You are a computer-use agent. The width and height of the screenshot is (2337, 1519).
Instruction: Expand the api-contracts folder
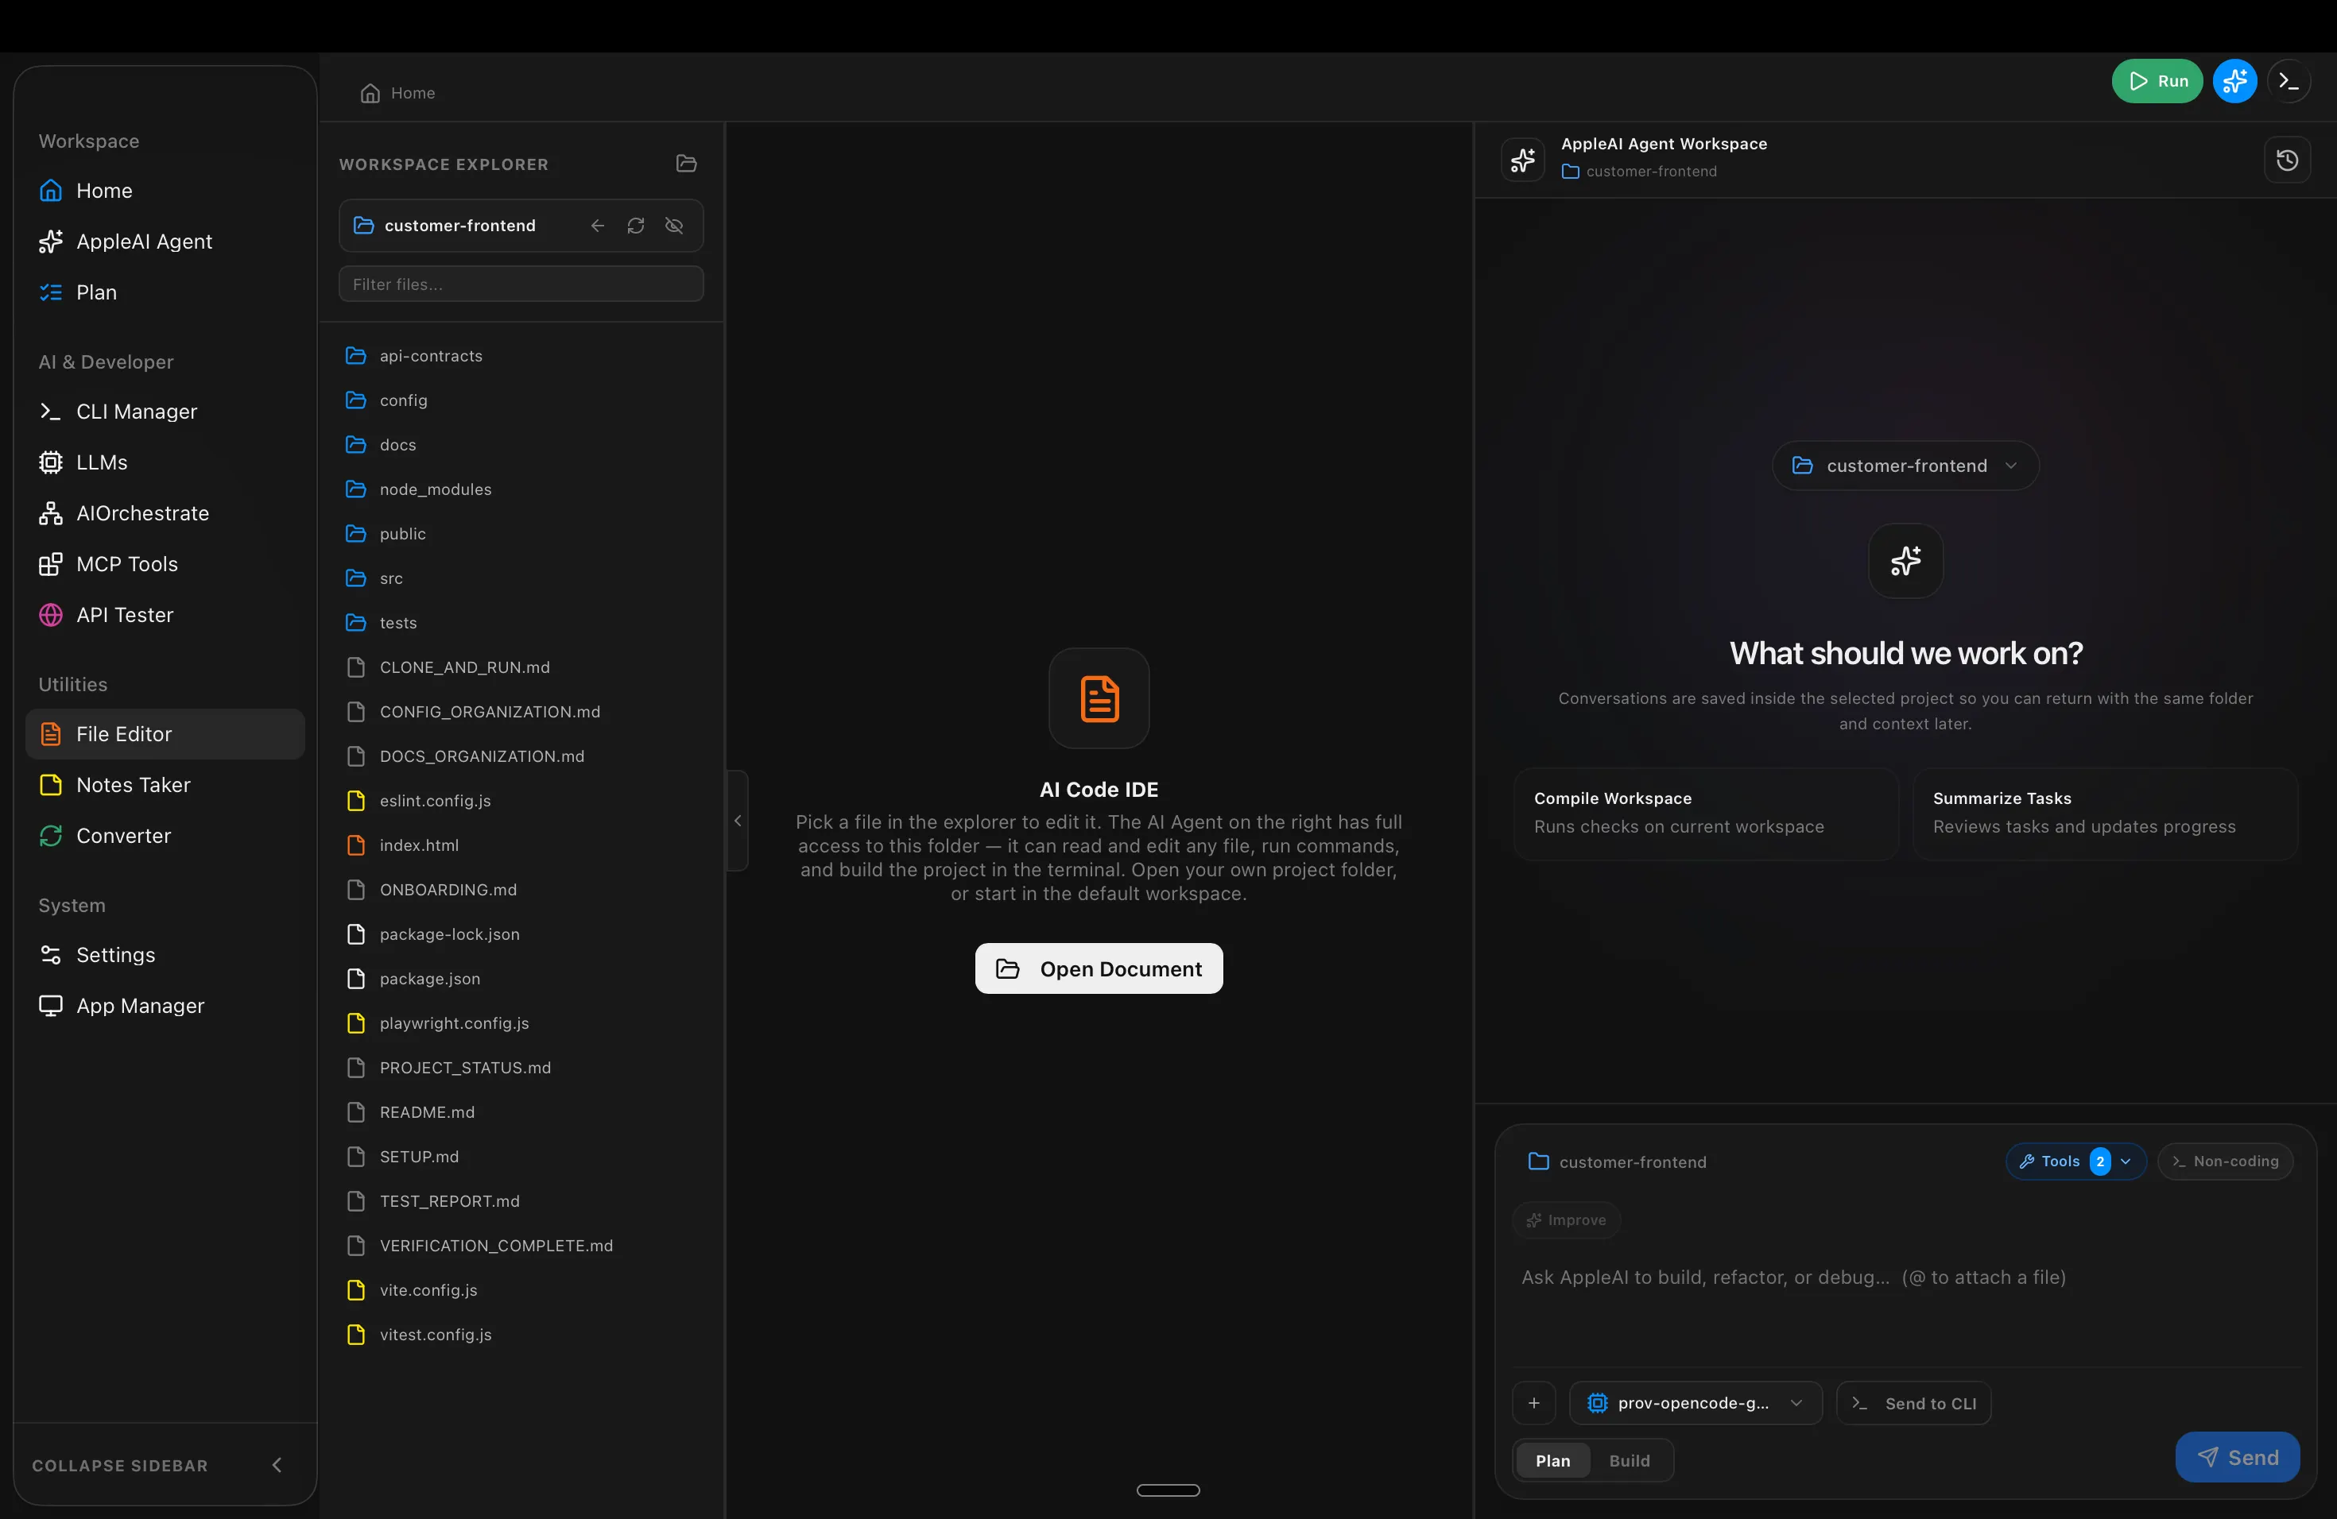[521, 355]
